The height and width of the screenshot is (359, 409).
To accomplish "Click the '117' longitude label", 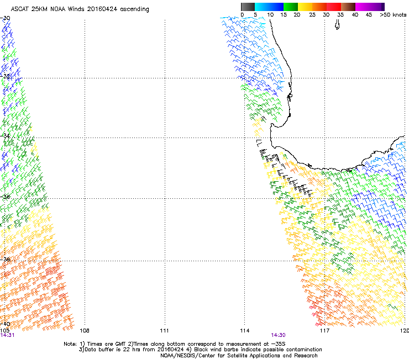I will tap(324, 331).
